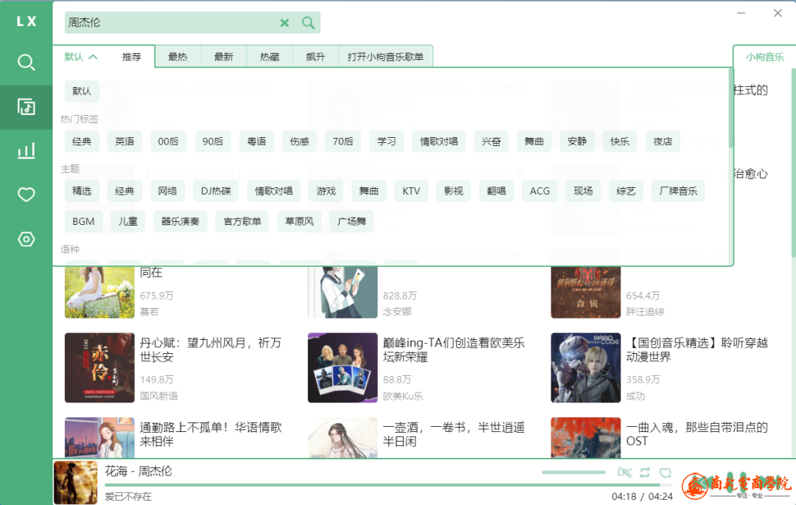Select the 游戏 theme tag
The height and width of the screenshot is (505, 796).
click(326, 191)
